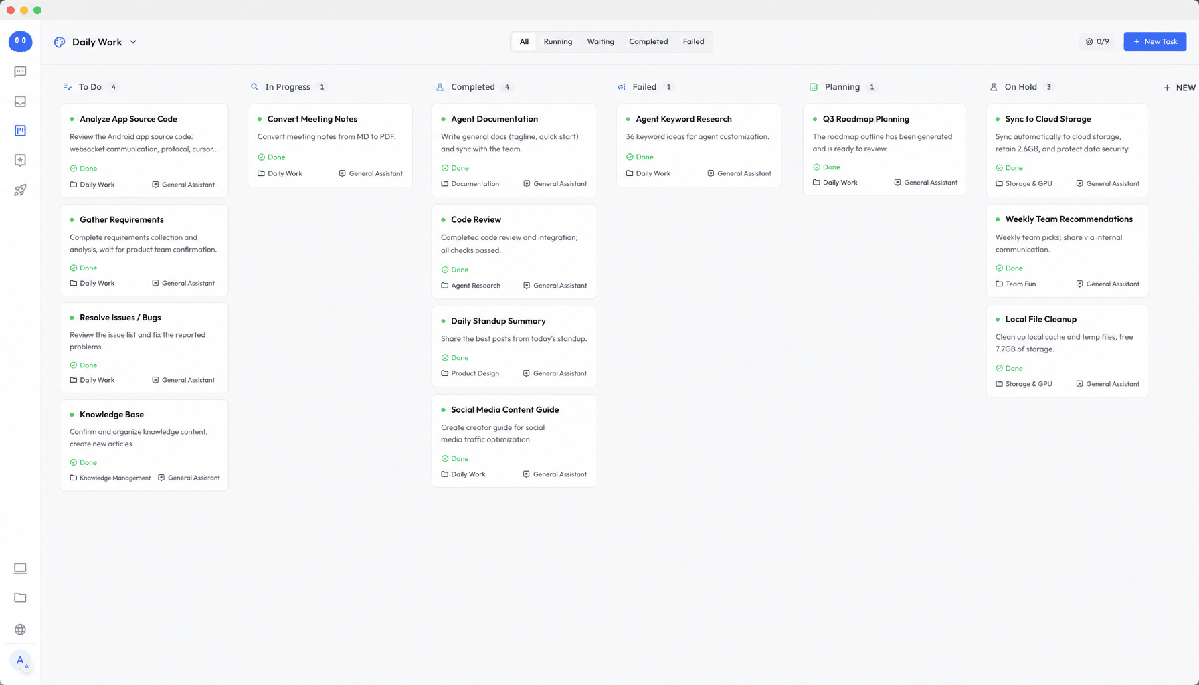The height and width of the screenshot is (685, 1199).
Task: Open the chat icon in left sidebar
Action: [x=20, y=72]
